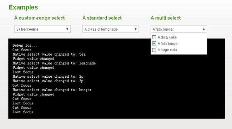Viewport: 232px width, 129px height.
Task: Click the standard select down arrow
Action: [x=135, y=29]
